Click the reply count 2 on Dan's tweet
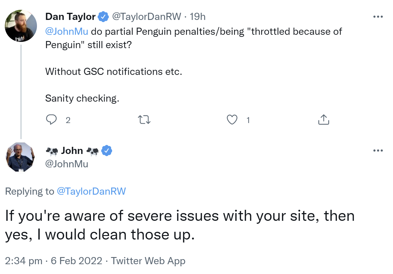 pos(68,120)
